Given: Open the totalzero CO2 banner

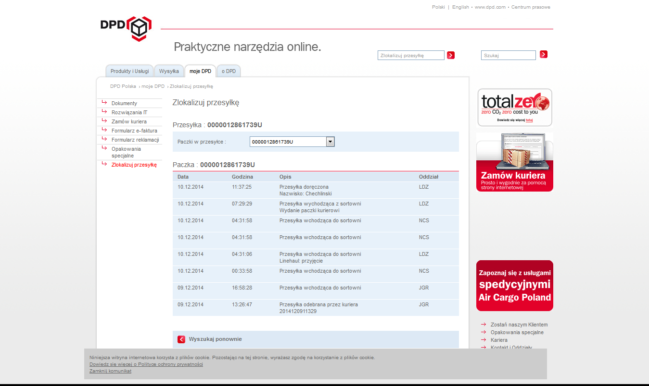Looking at the screenshot, I should [514, 107].
